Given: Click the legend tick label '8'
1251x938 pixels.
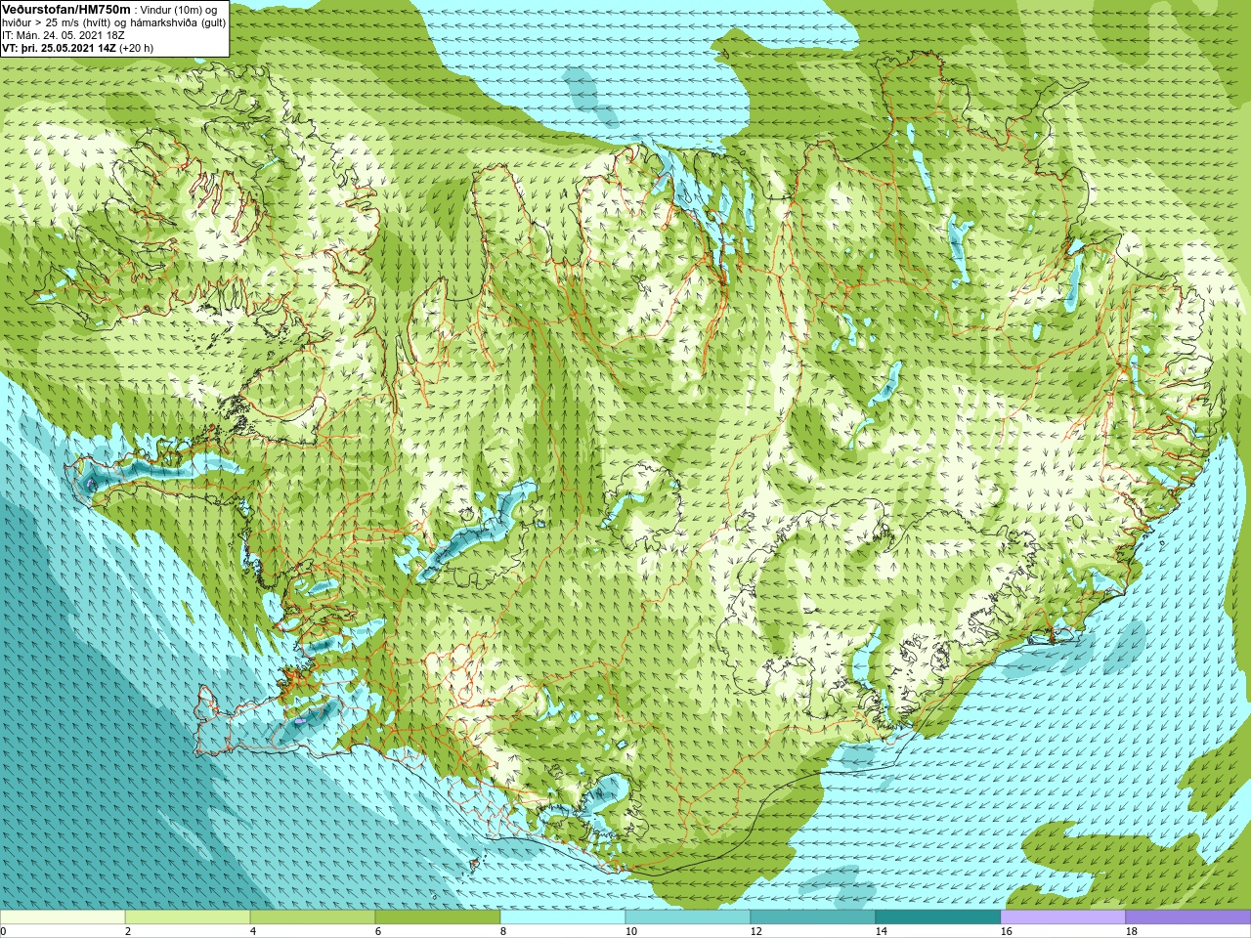Looking at the screenshot, I should point(503,931).
